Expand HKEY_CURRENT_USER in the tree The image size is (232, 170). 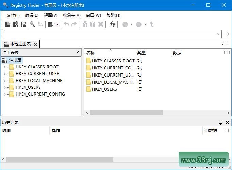click(x=4, y=74)
